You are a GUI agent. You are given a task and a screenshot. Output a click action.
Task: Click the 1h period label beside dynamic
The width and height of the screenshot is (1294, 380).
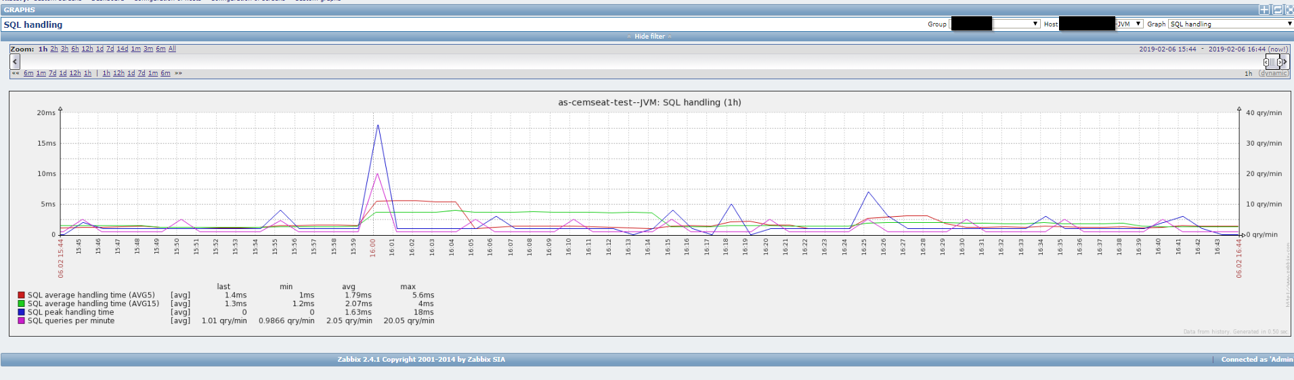click(x=1248, y=73)
